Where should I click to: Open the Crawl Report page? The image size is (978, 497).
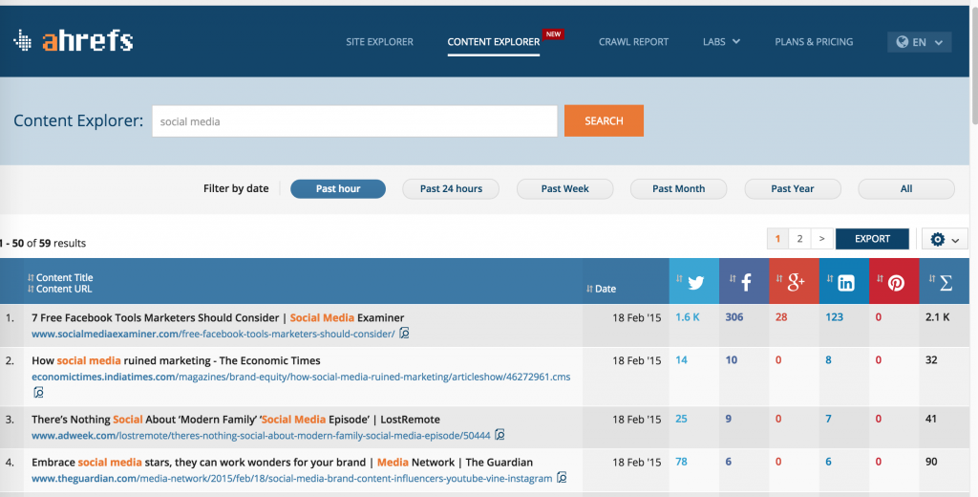[x=633, y=42]
